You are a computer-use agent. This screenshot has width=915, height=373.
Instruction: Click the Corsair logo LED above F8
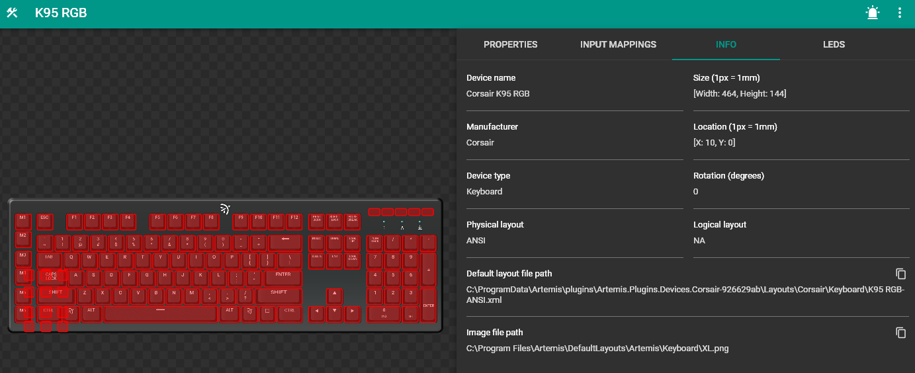226,209
